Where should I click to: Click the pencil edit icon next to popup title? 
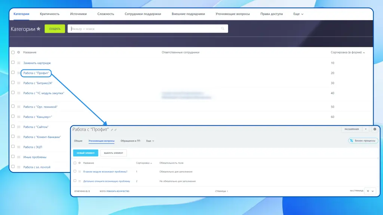coord(112,130)
